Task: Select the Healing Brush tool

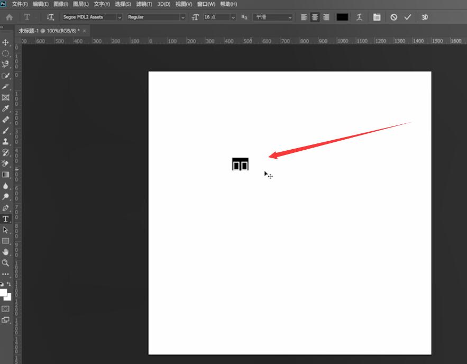Action: pos(5,120)
